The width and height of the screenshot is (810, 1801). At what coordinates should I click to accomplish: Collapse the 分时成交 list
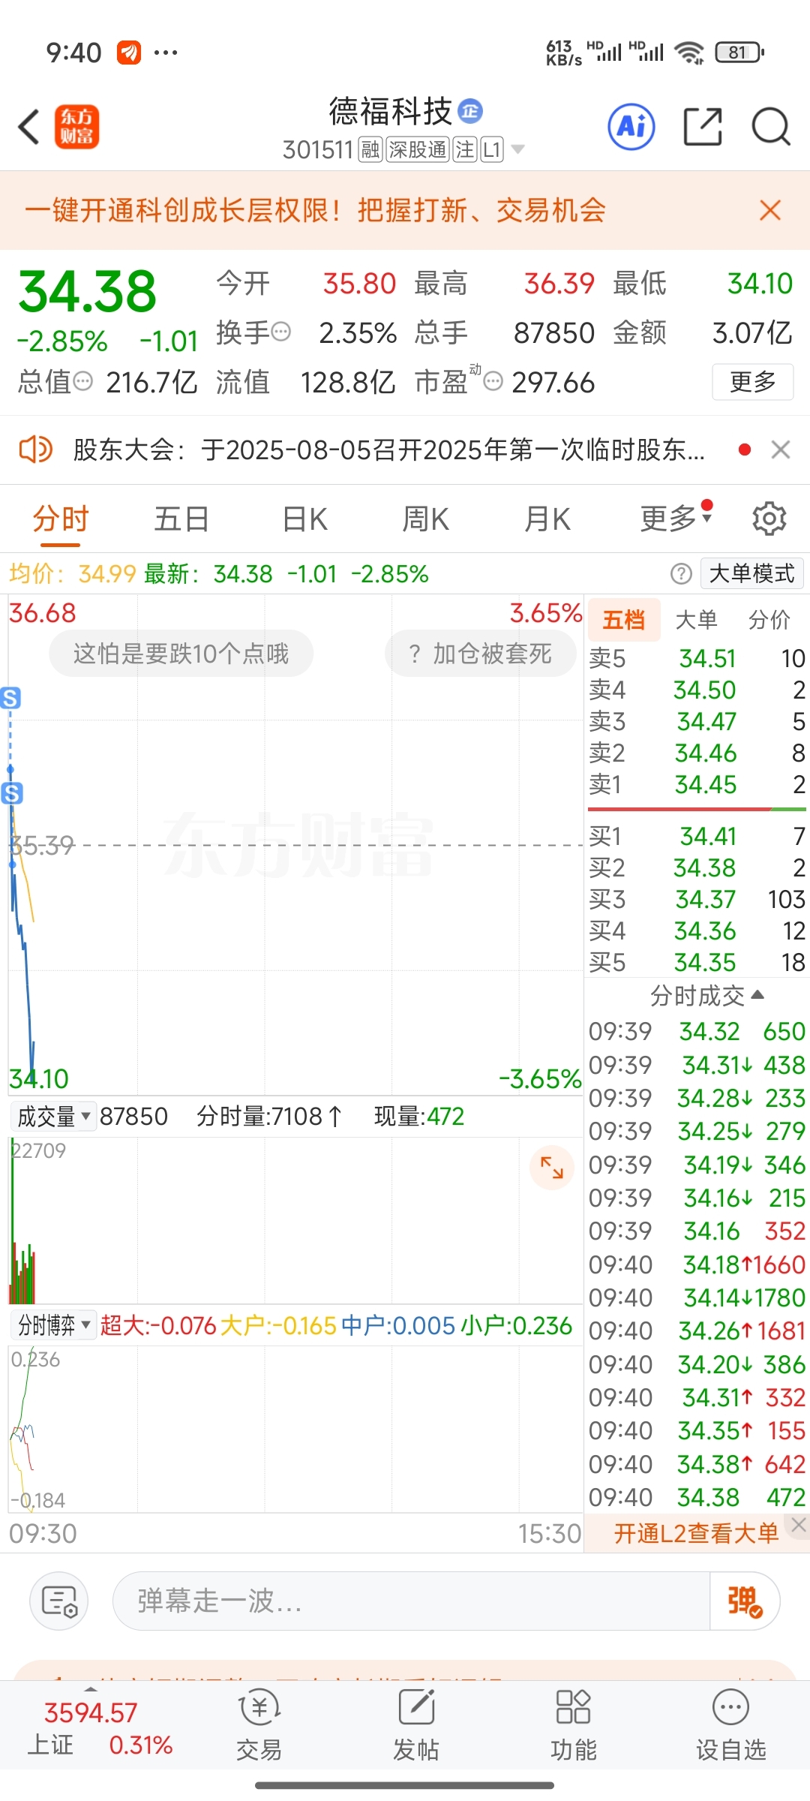coord(706,996)
